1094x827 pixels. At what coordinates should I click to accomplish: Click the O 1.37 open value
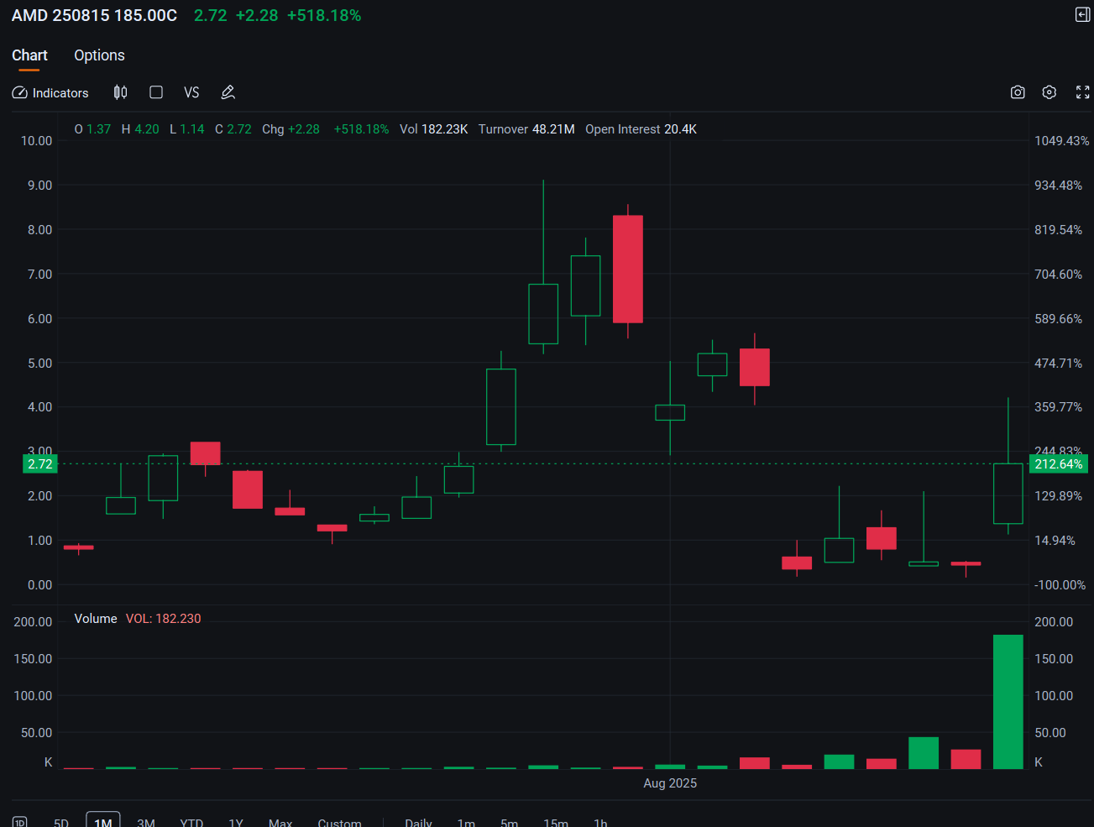coord(92,129)
